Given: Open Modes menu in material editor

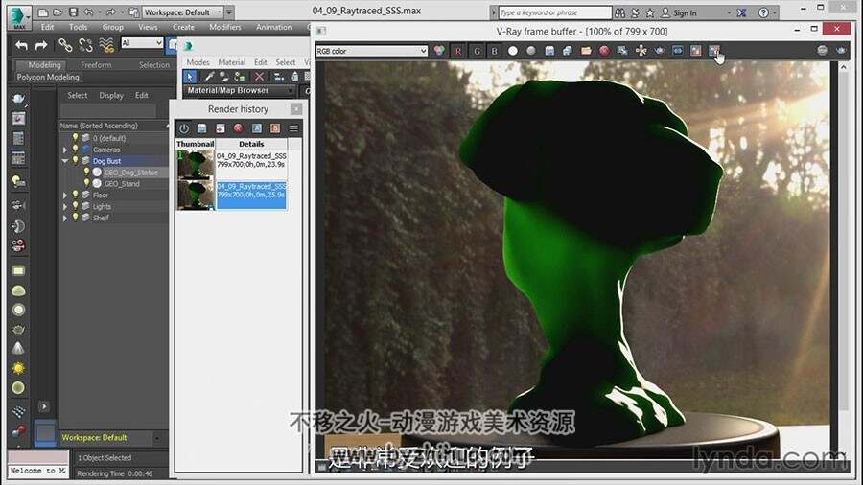Looking at the screenshot, I should (198, 62).
